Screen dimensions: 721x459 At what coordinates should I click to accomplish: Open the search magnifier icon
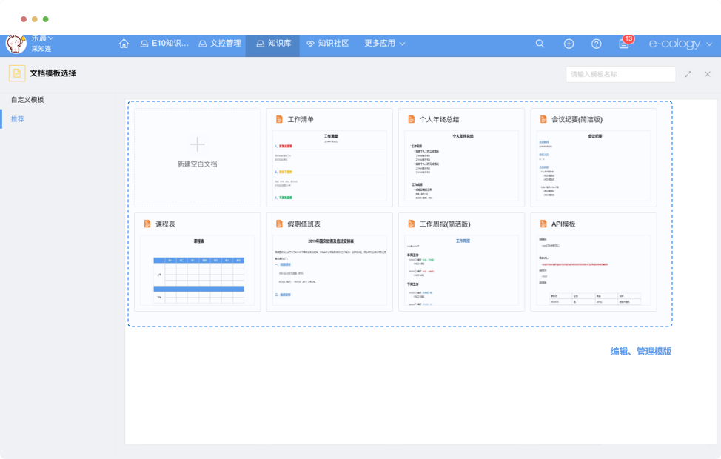[x=540, y=44]
